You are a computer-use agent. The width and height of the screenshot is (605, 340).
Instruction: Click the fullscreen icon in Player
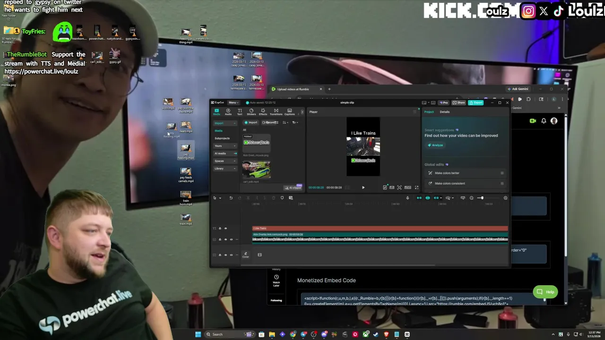click(x=416, y=187)
